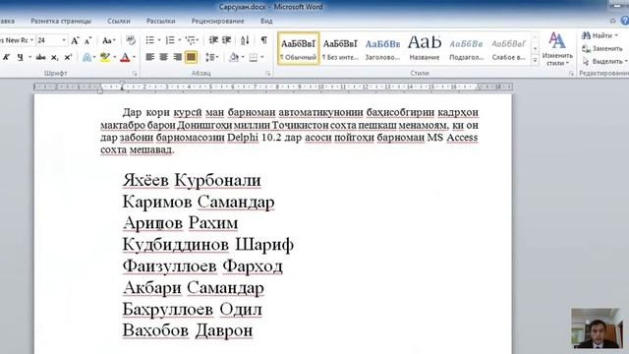Open the Вид tab

coord(266,21)
